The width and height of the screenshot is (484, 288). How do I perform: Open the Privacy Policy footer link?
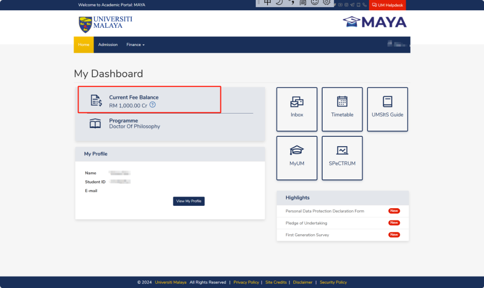point(246,282)
